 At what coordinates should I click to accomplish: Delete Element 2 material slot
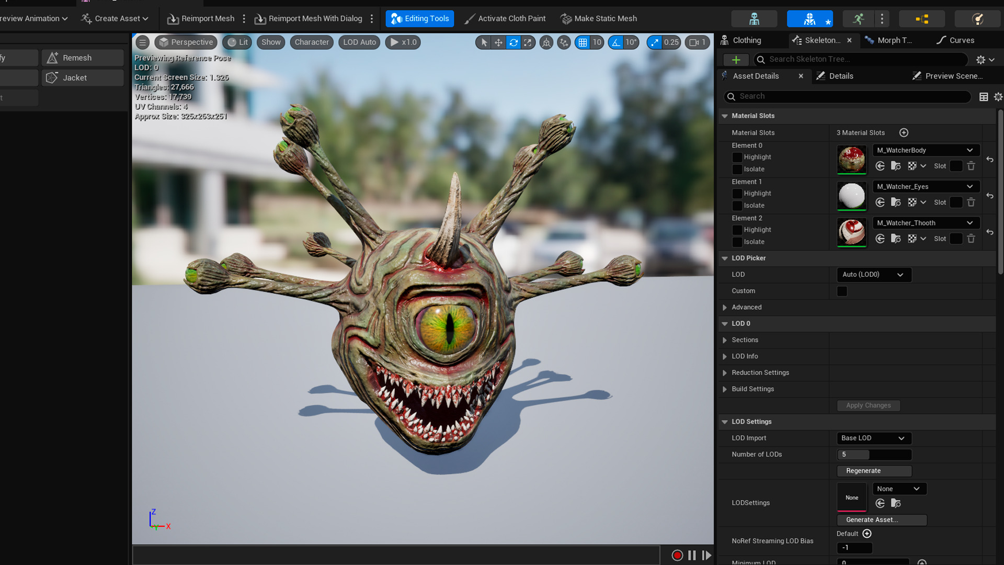[x=971, y=239]
